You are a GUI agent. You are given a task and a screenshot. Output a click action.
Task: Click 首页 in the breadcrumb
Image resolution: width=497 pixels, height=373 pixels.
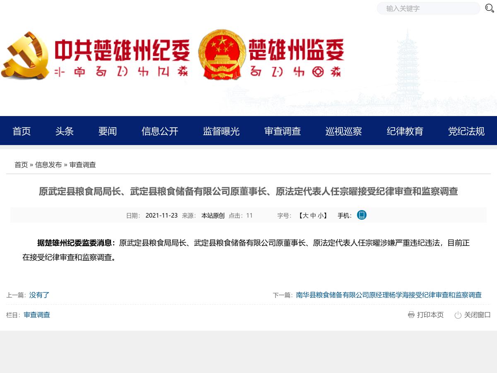tap(21, 165)
